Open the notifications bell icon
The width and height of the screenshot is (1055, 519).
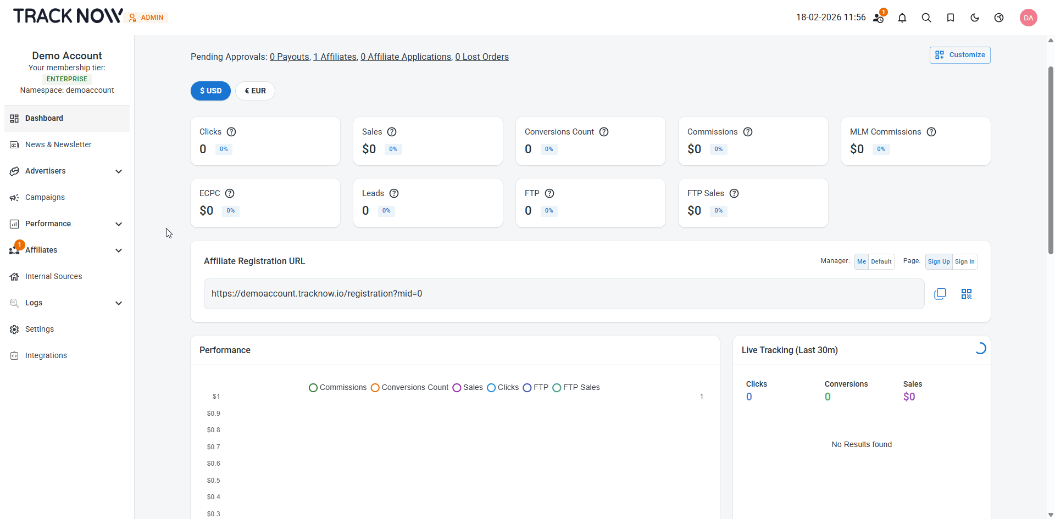click(x=902, y=18)
